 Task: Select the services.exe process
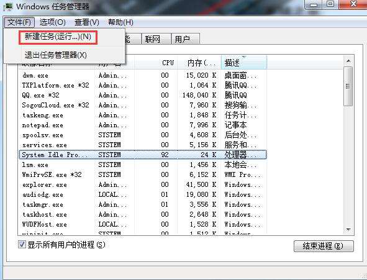pos(143,145)
